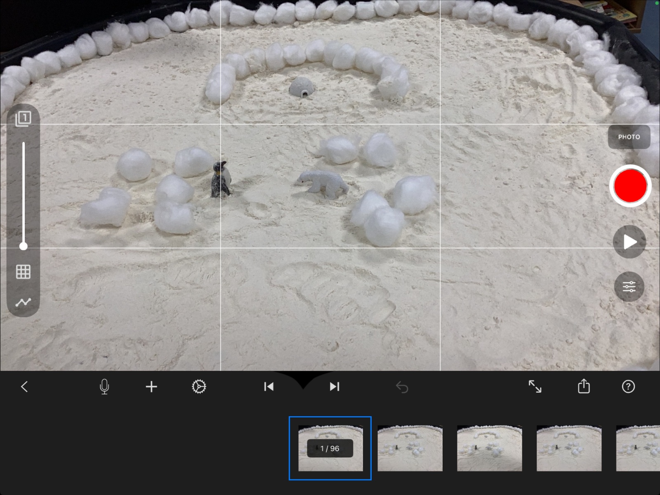Screen dimensions: 660x495
Task: Click the onion skin opacity slider handle
Action: (24, 246)
